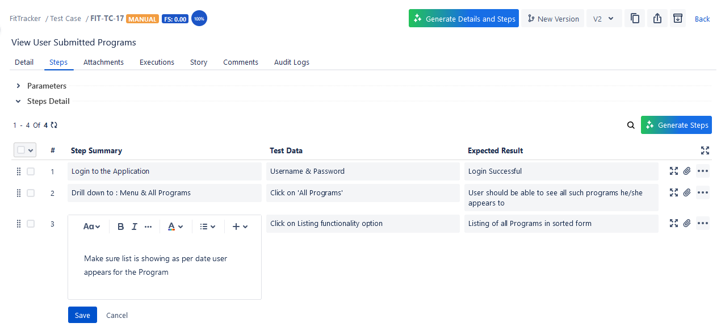Expand the Parameters section

click(18, 86)
